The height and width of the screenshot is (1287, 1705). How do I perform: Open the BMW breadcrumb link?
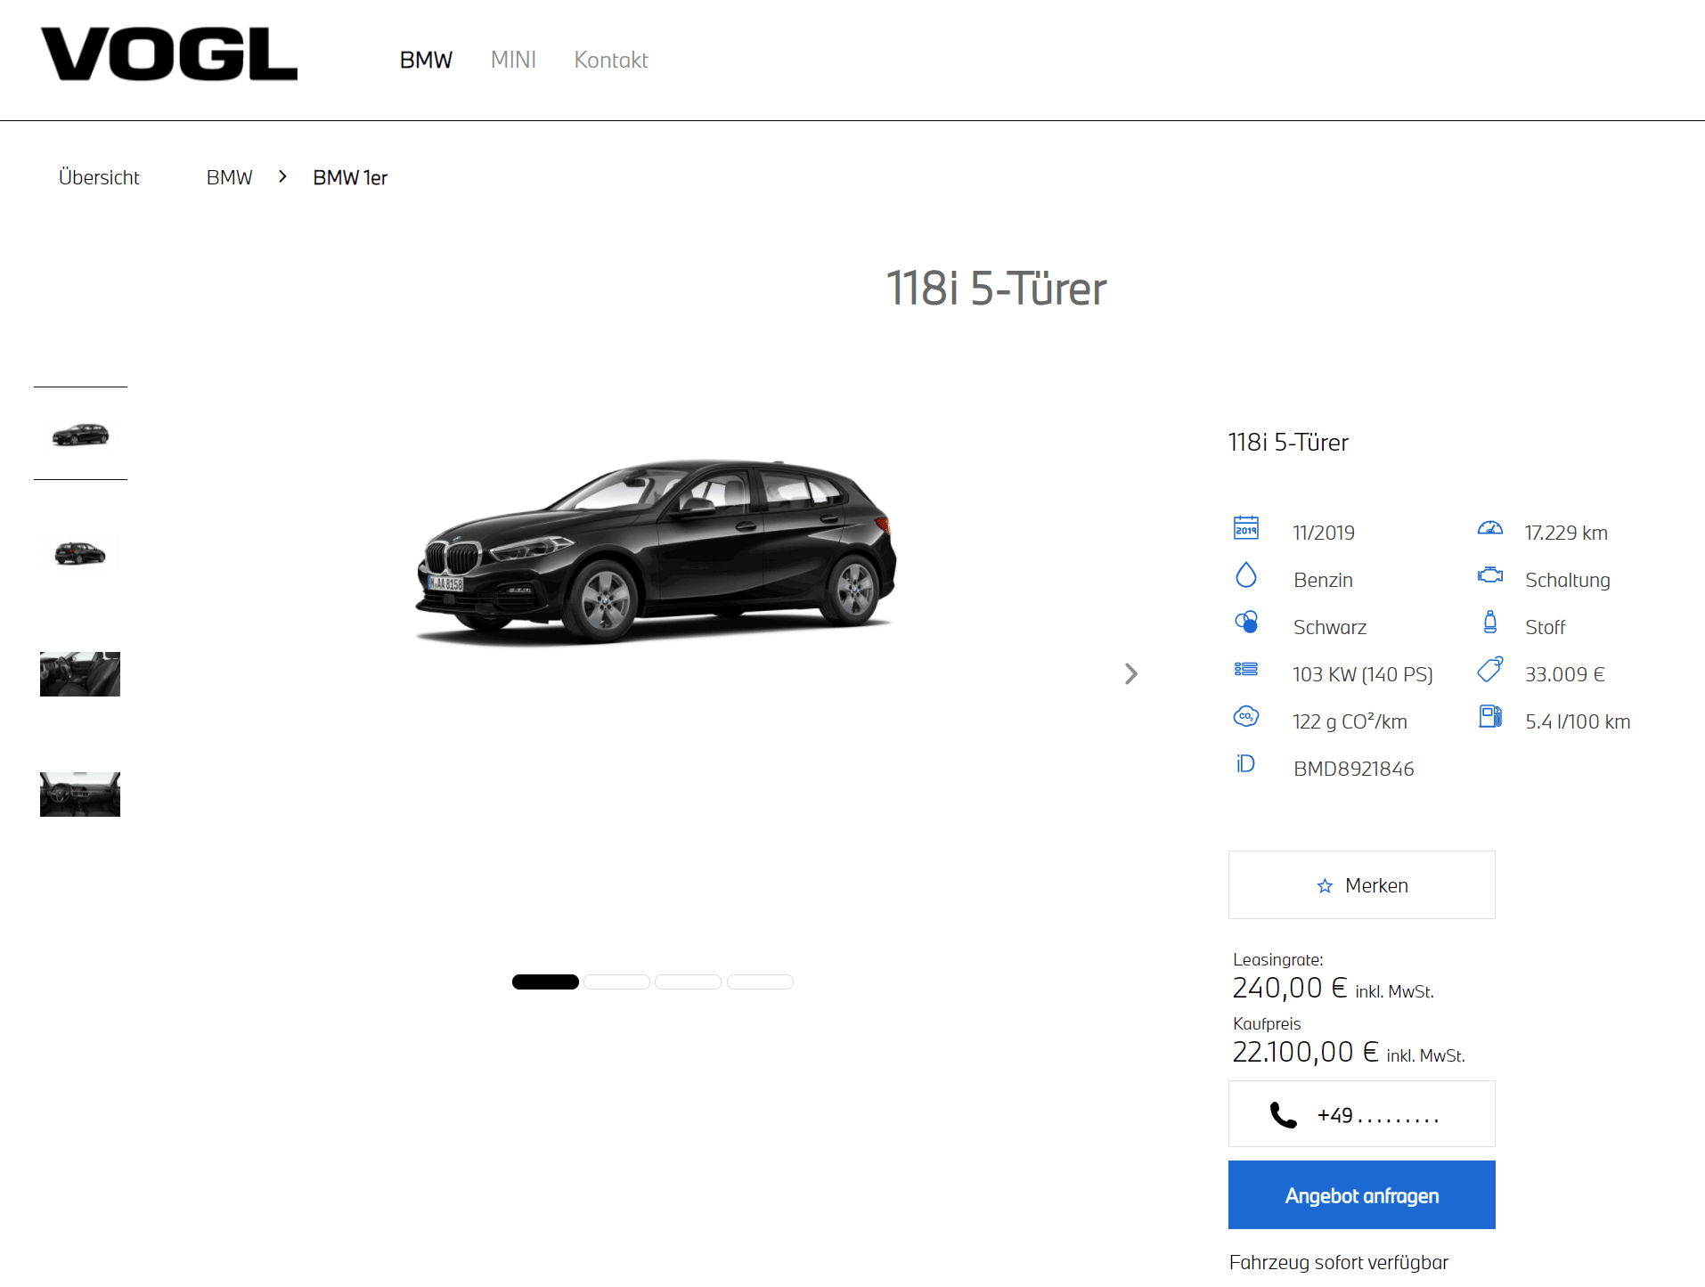[230, 177]
